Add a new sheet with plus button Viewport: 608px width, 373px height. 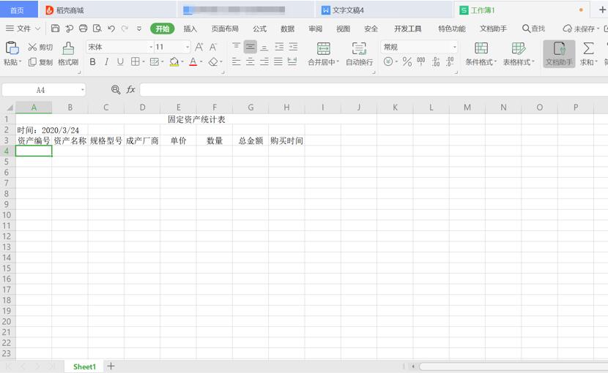pyautogui.click(x=111, y=366)
